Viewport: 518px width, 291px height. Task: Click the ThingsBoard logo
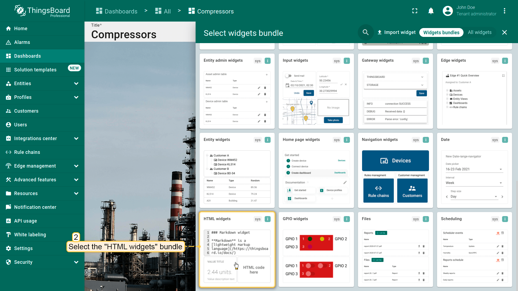tap(42, 11)
